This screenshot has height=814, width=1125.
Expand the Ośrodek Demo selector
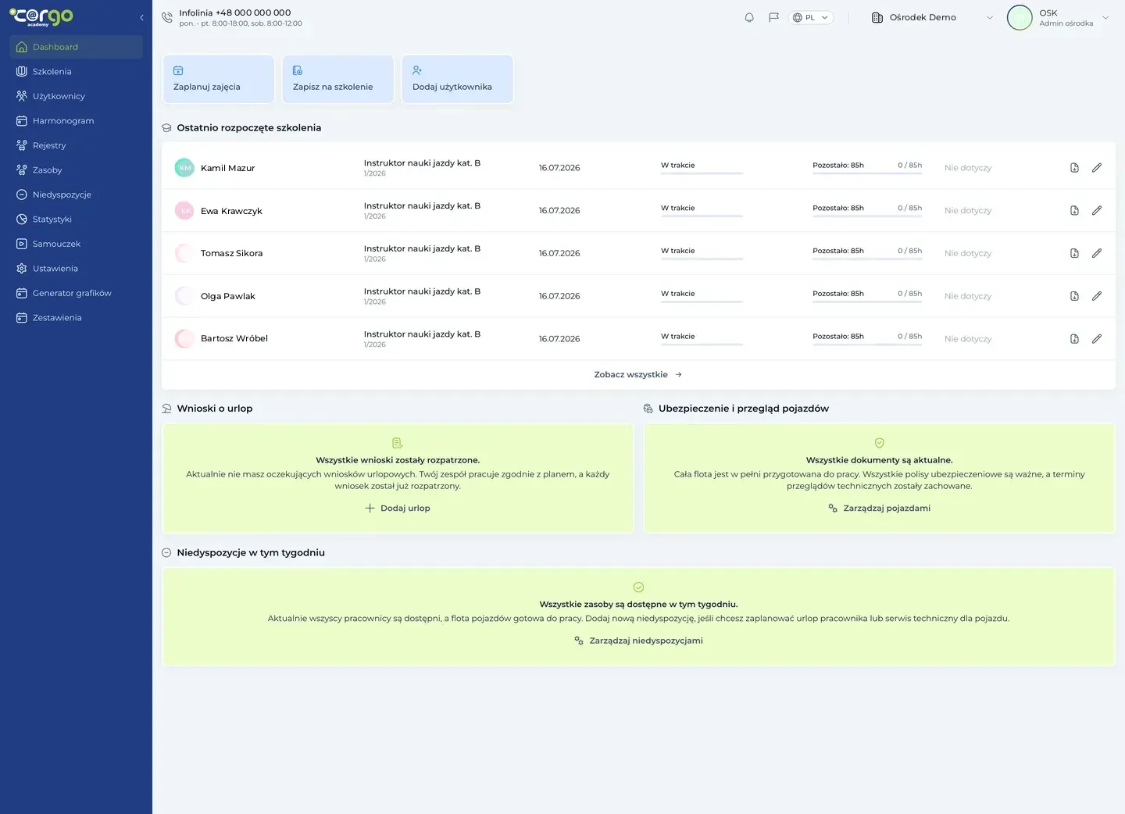(932, 17)
